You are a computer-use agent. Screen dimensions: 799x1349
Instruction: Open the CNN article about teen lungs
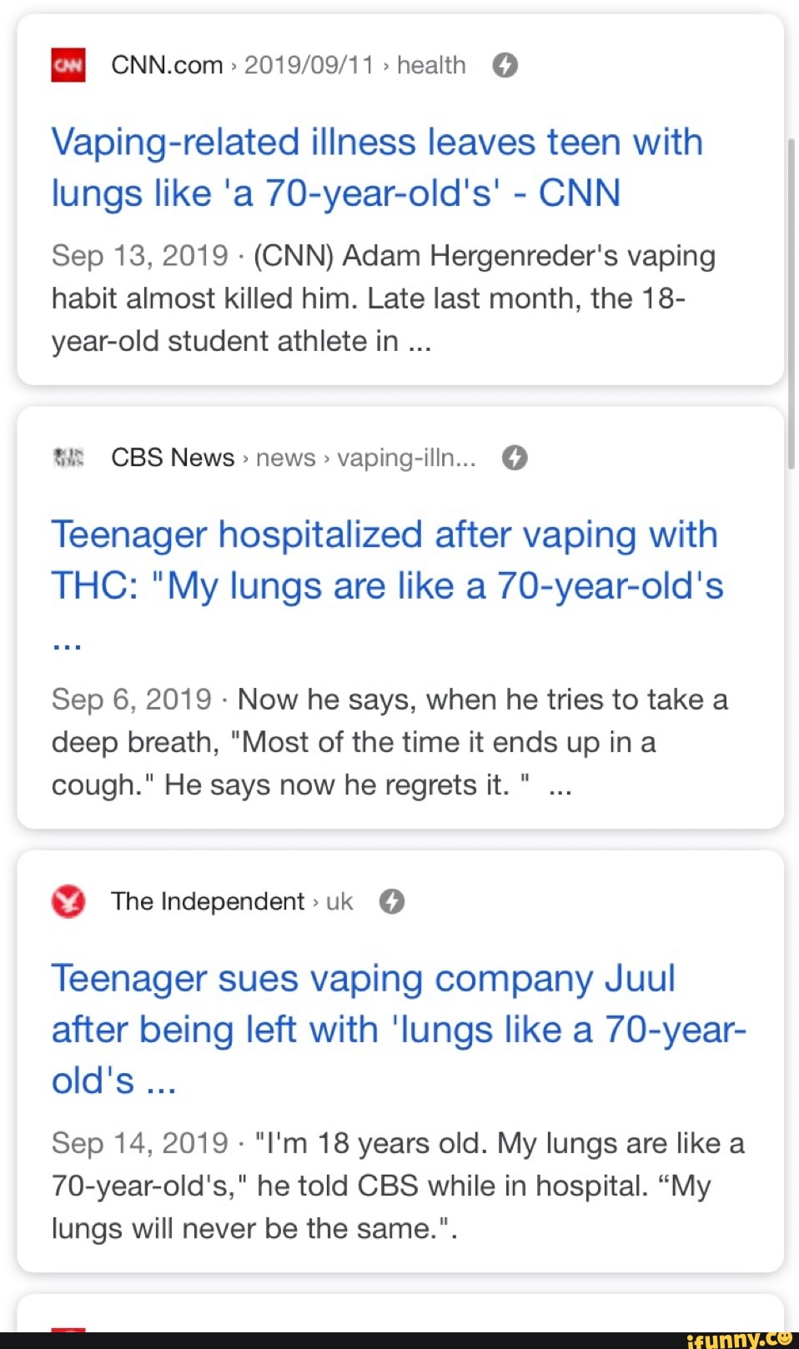pyautogui.click(x=377, y=167)
